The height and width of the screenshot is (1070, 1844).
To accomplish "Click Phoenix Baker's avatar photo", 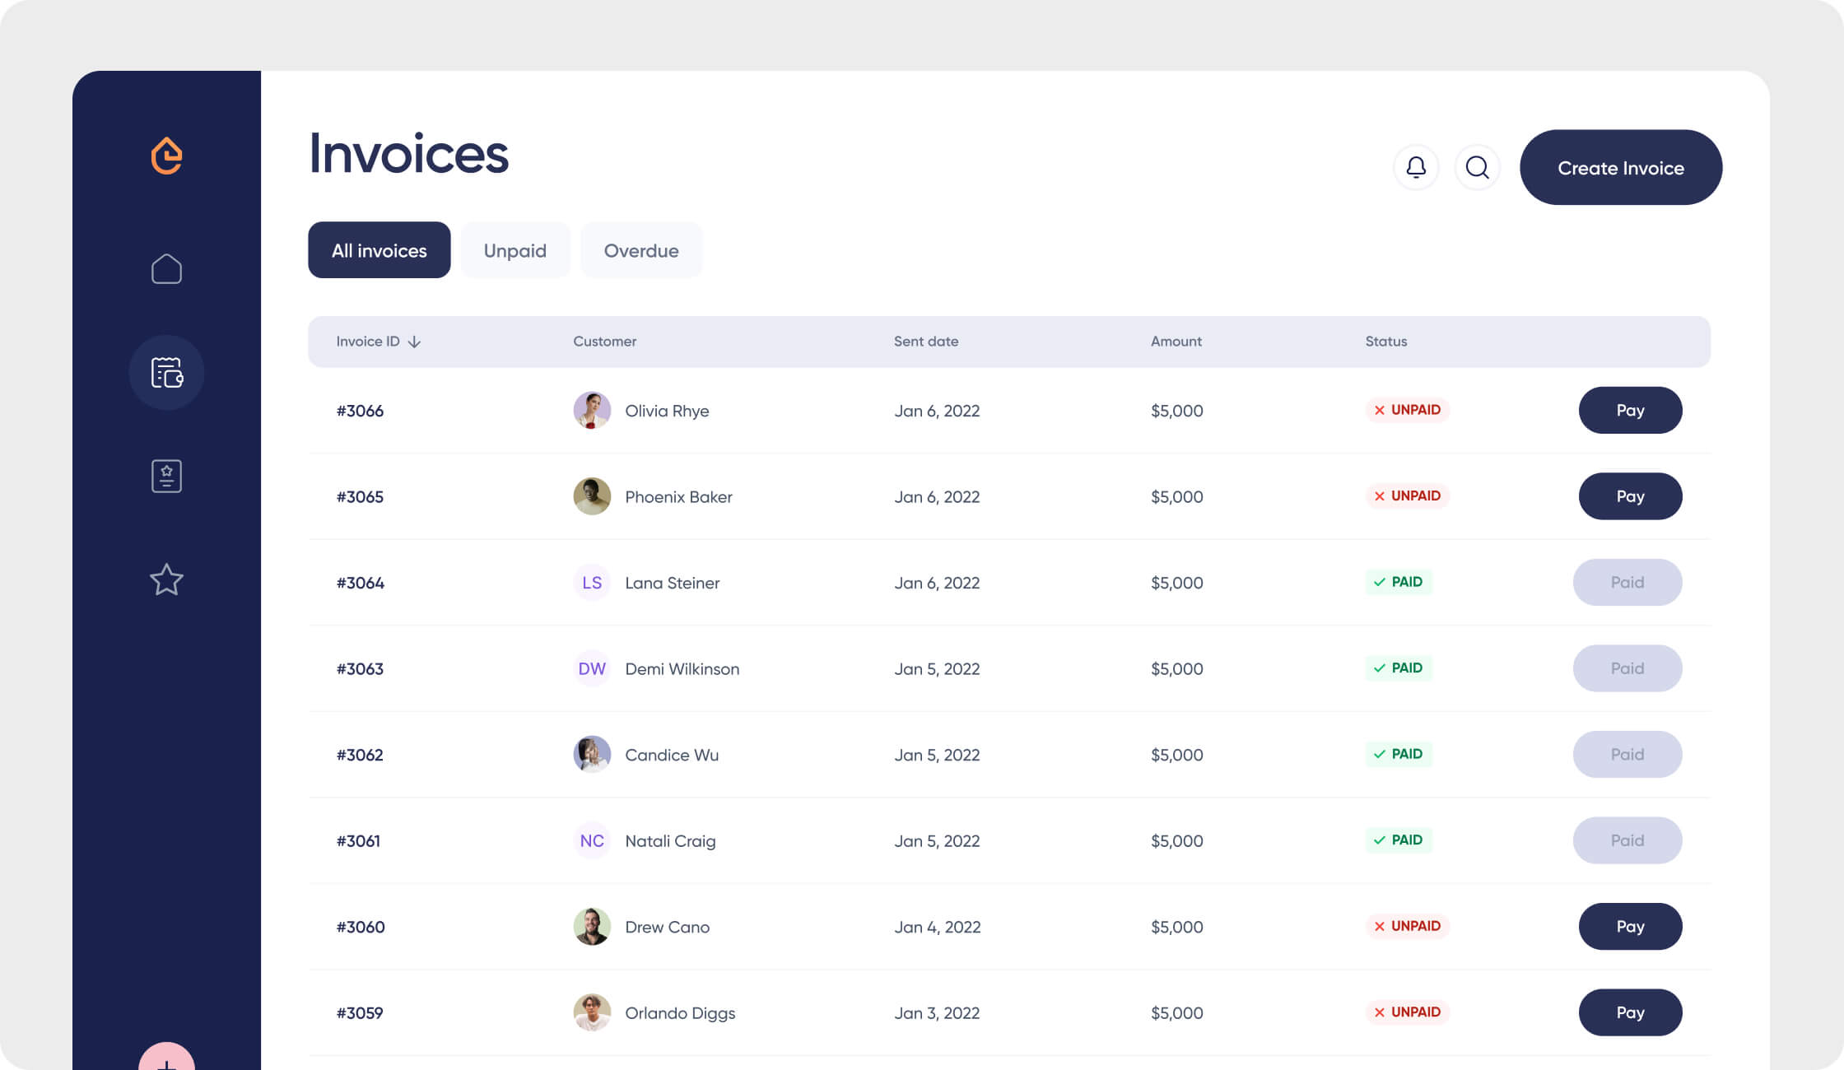I will click(592, 496).
